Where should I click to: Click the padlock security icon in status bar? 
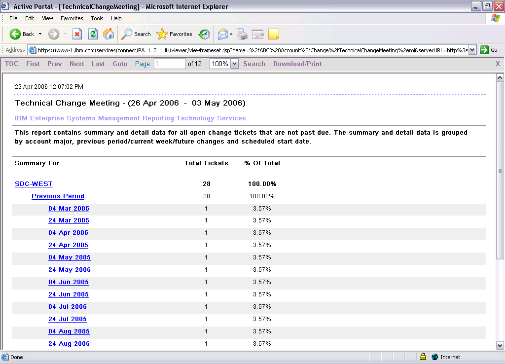pyautogui.click(x=423, y=357)
